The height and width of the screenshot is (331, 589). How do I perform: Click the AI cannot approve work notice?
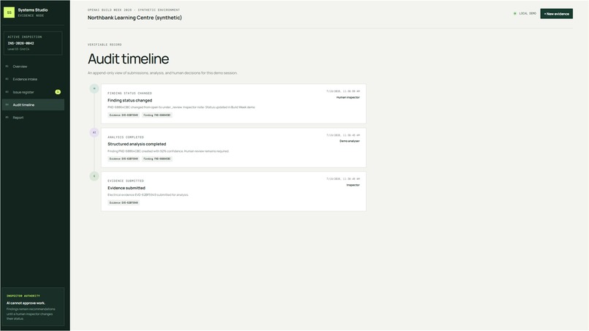(33, 307)
